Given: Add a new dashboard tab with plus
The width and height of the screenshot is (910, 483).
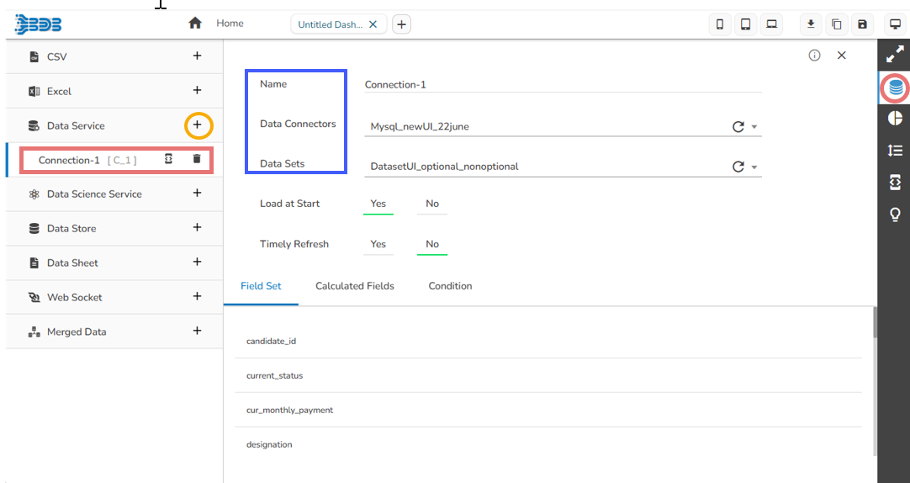Looking at the screenshot, I should [402, 24].
